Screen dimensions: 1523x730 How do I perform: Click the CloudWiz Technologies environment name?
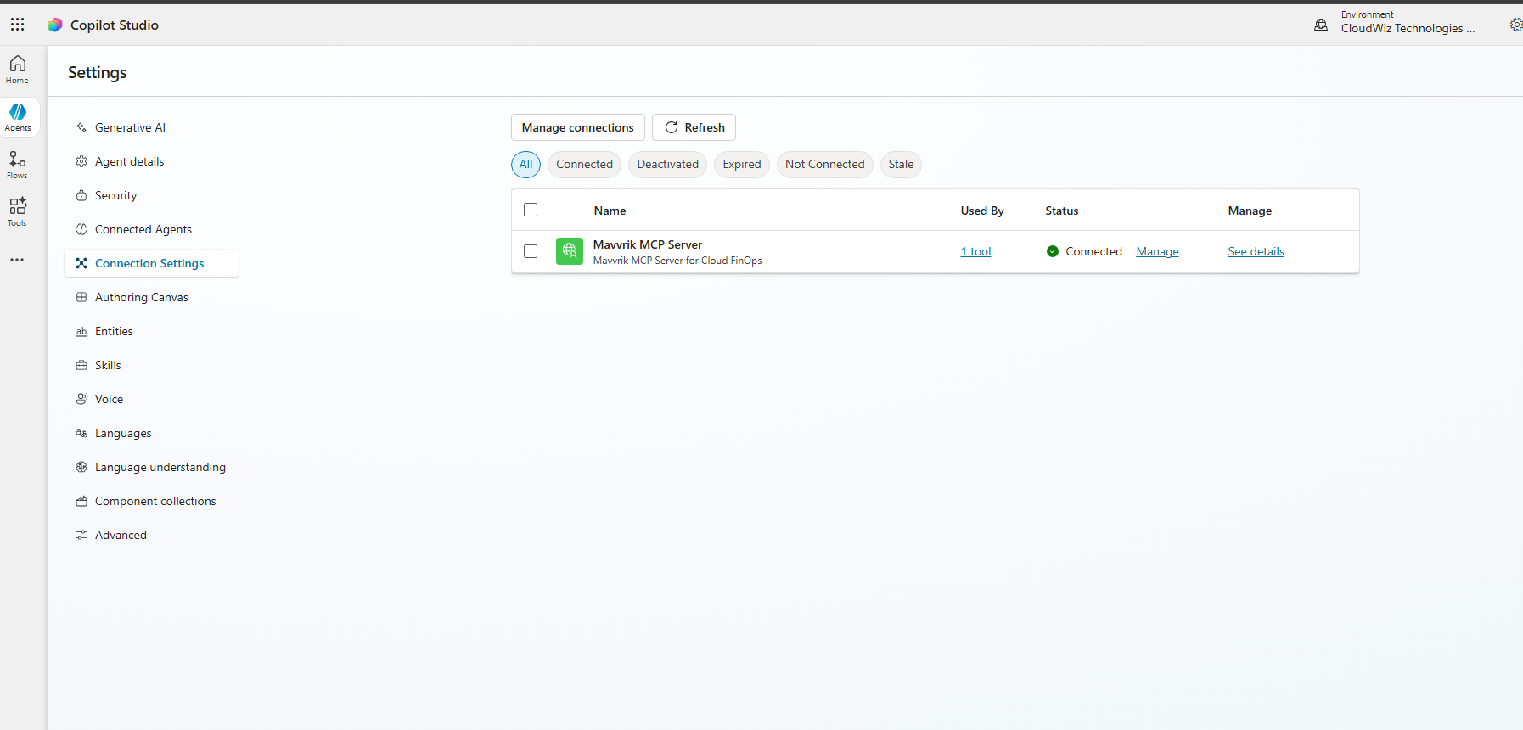1408,28
